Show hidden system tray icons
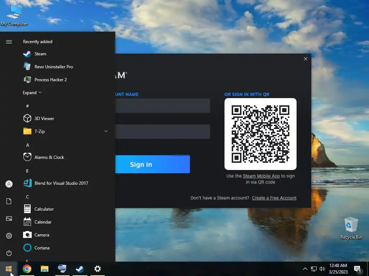The image size is (369, 276). (305, 269)
